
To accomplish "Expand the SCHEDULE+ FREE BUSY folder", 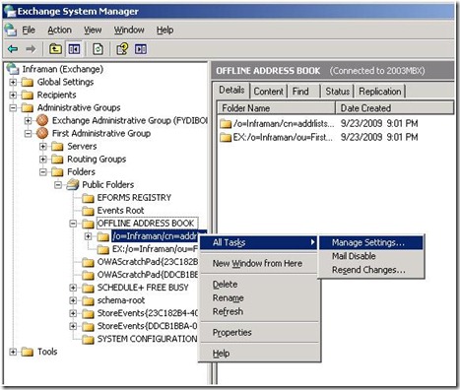I will coord(73,288).
